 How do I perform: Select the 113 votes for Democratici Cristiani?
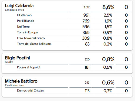point(87,91)
